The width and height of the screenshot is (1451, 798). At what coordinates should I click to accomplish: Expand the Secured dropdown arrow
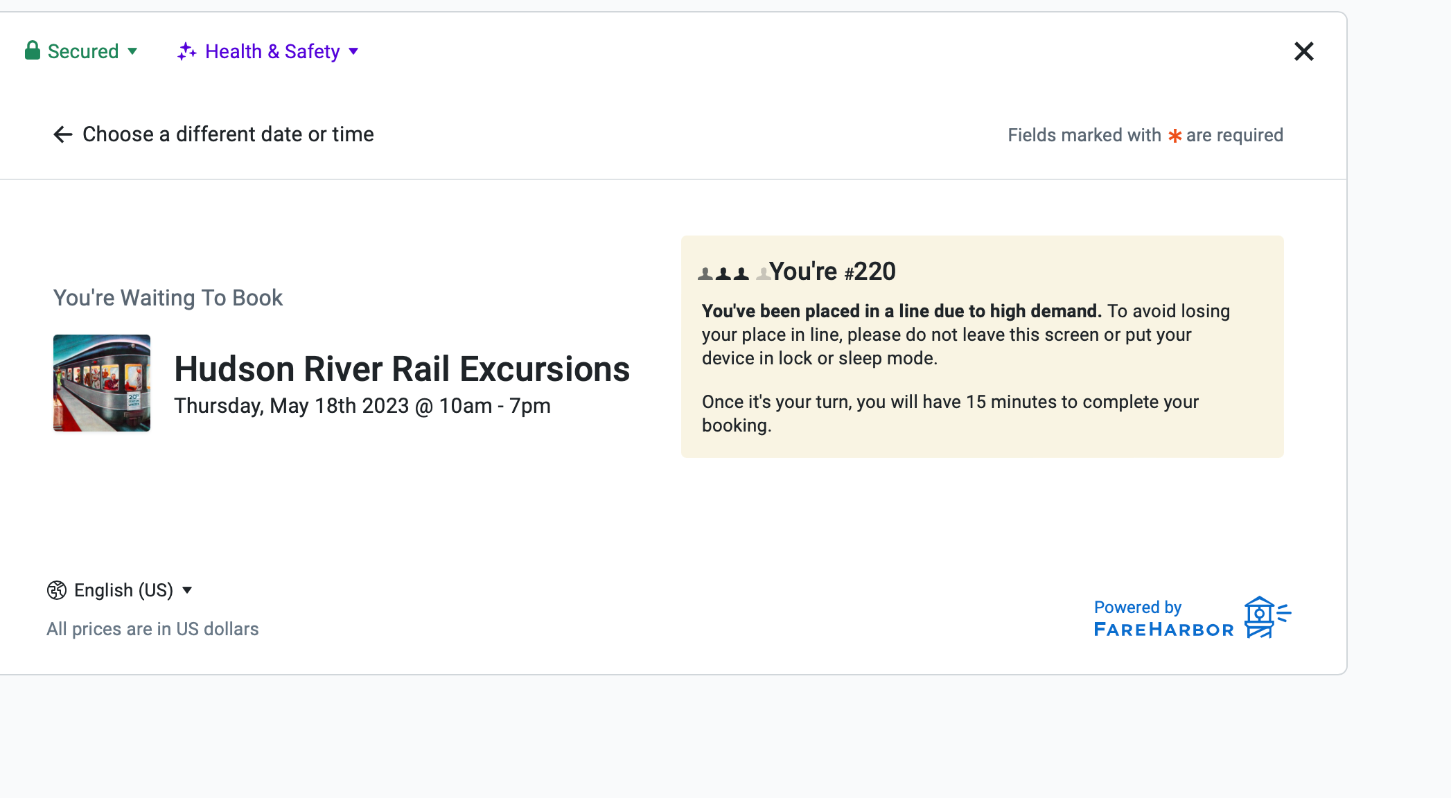tap(132, 51)
